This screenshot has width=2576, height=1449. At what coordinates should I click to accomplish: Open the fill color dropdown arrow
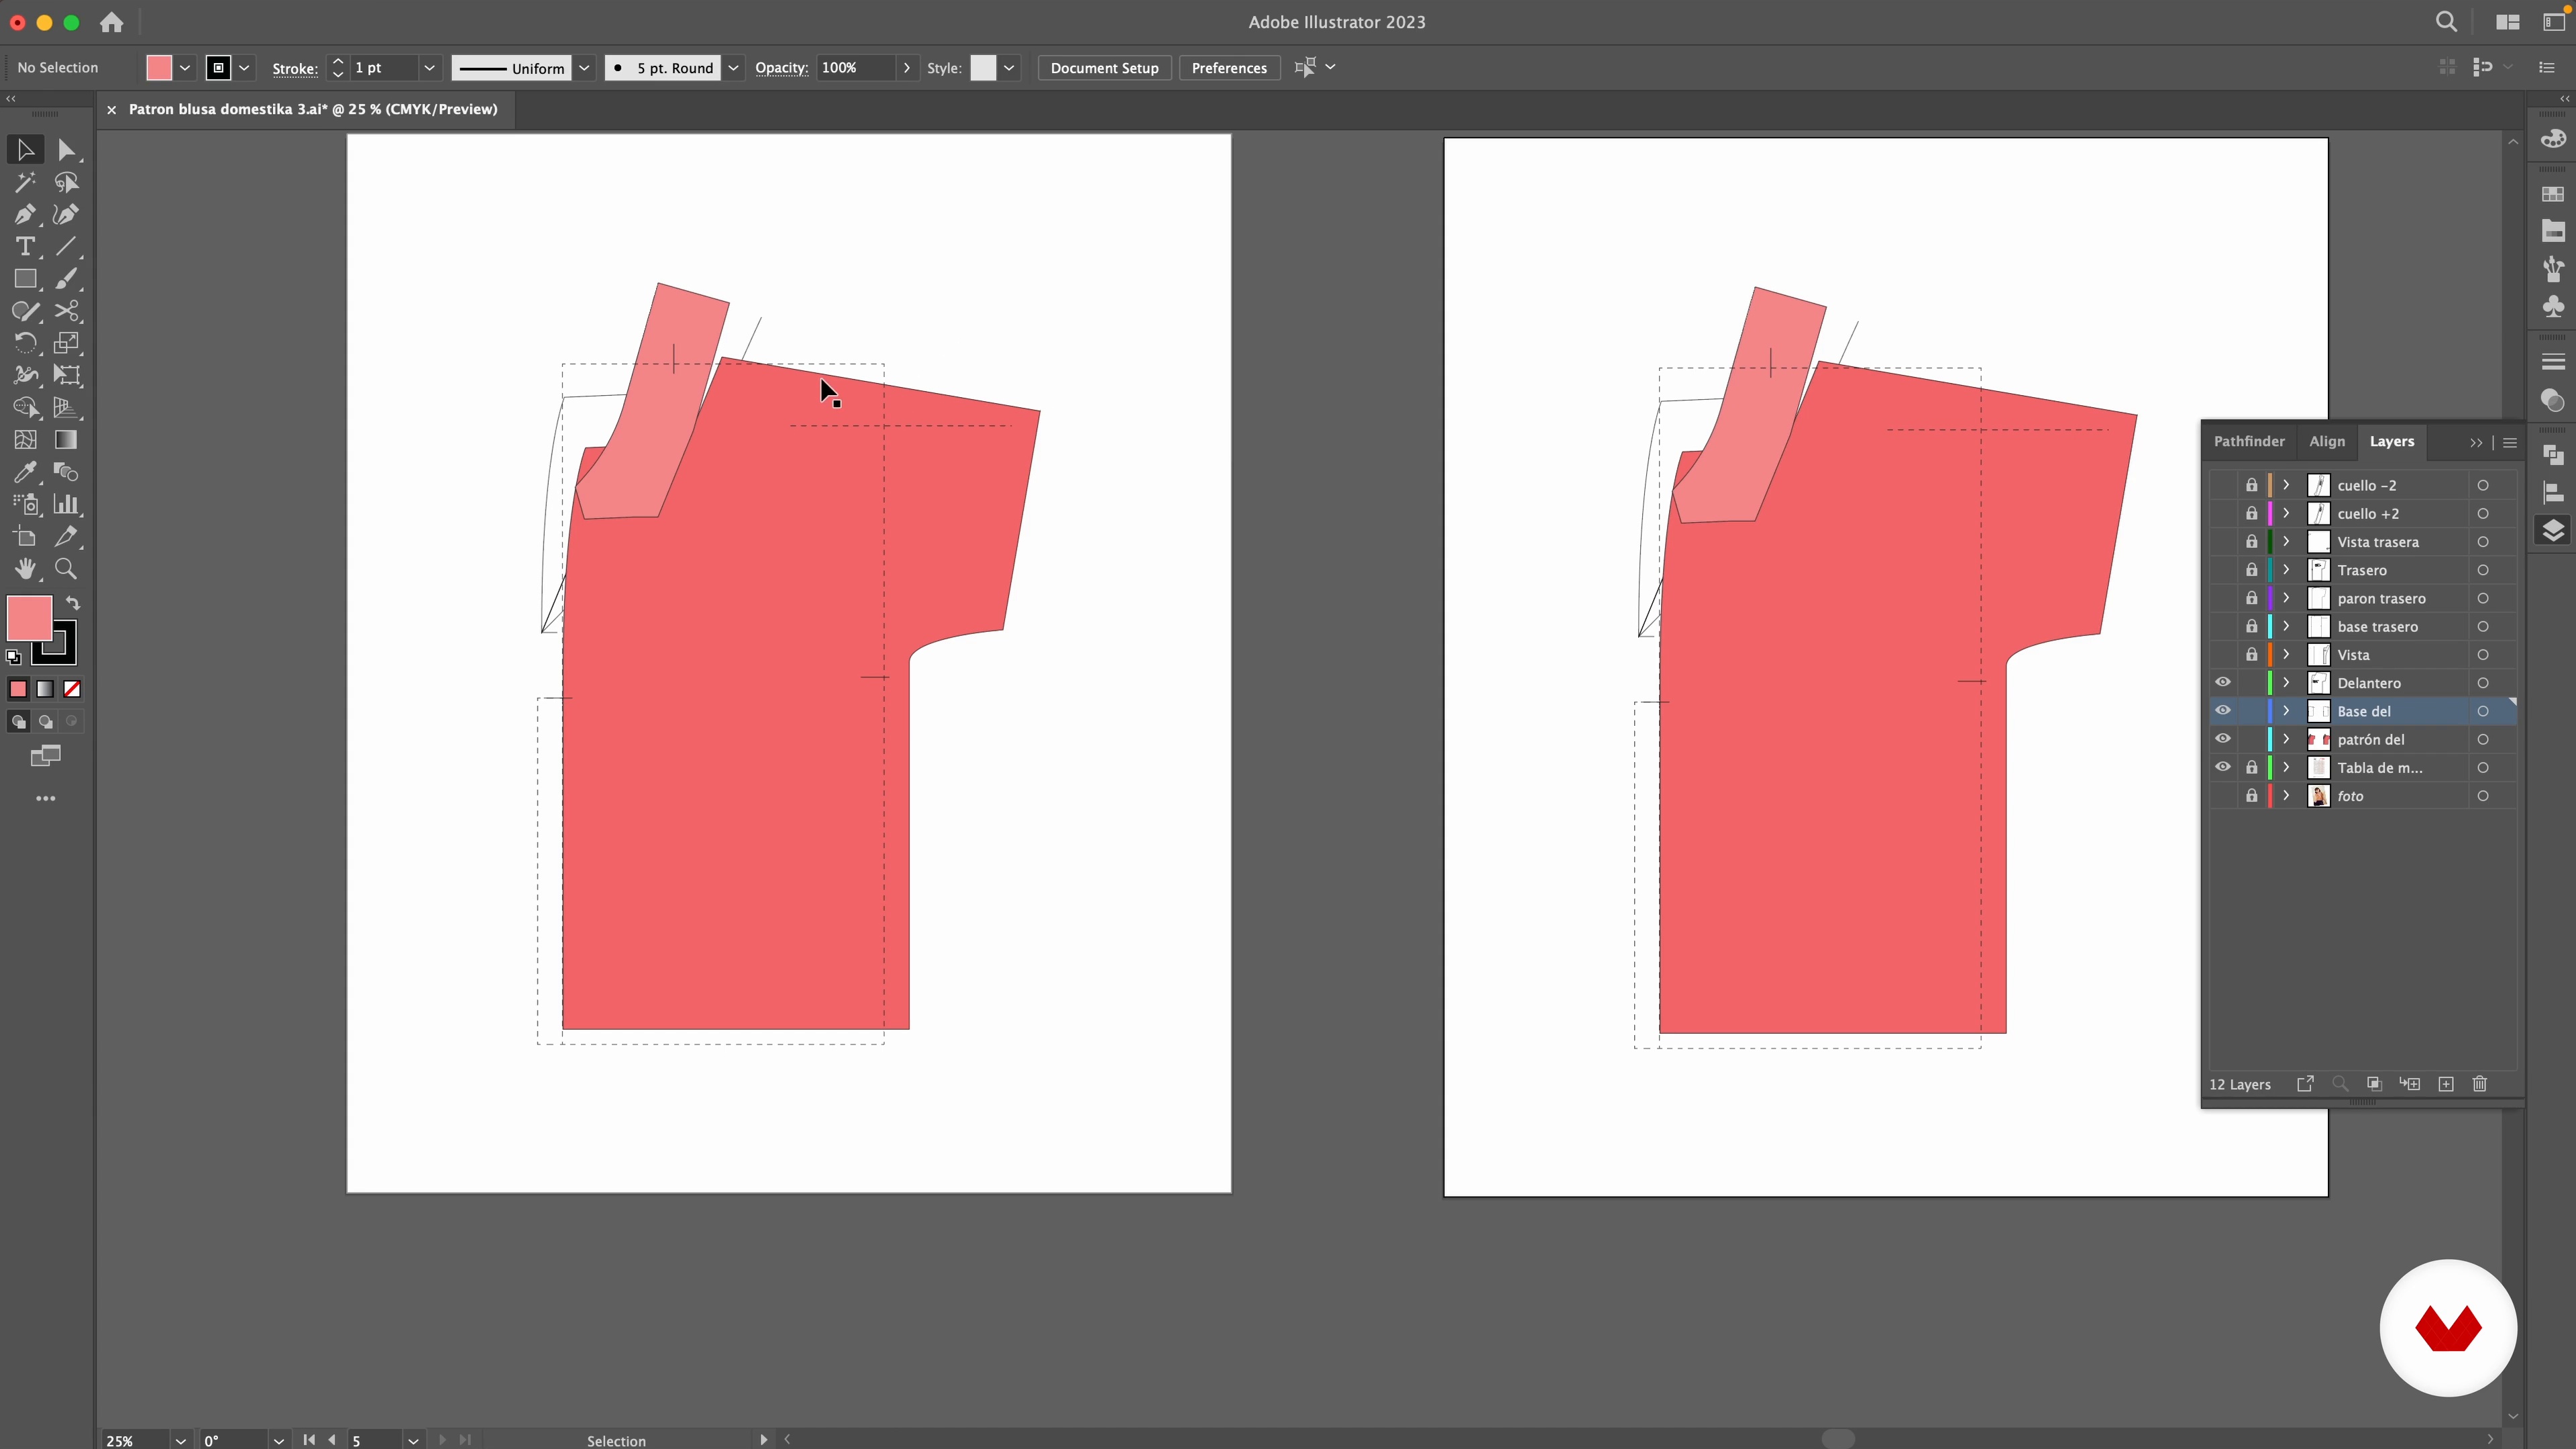tap(185, 68)
